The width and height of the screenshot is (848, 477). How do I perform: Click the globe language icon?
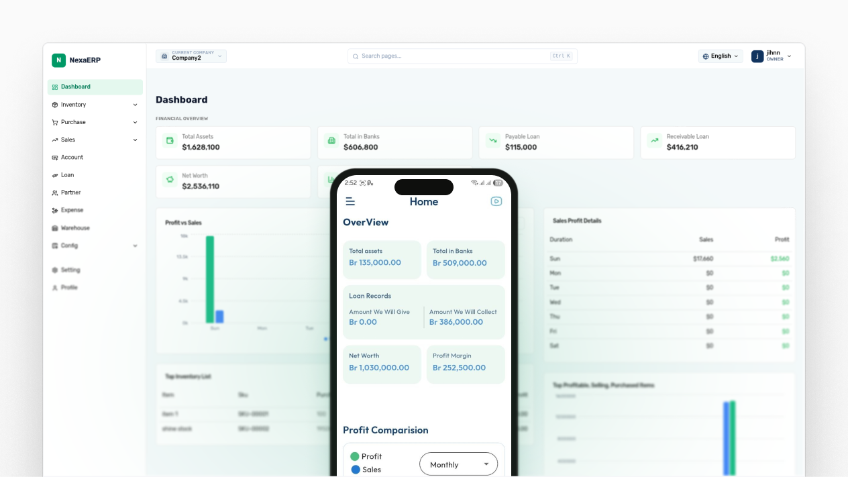click(706, 56)
